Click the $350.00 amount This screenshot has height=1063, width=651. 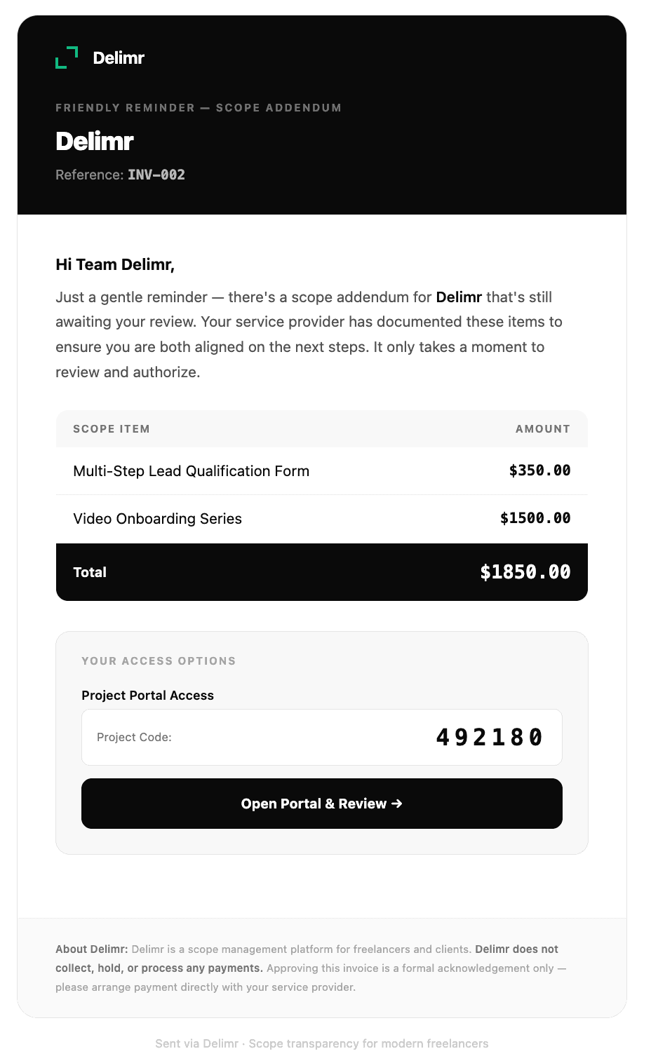point(539,470)
